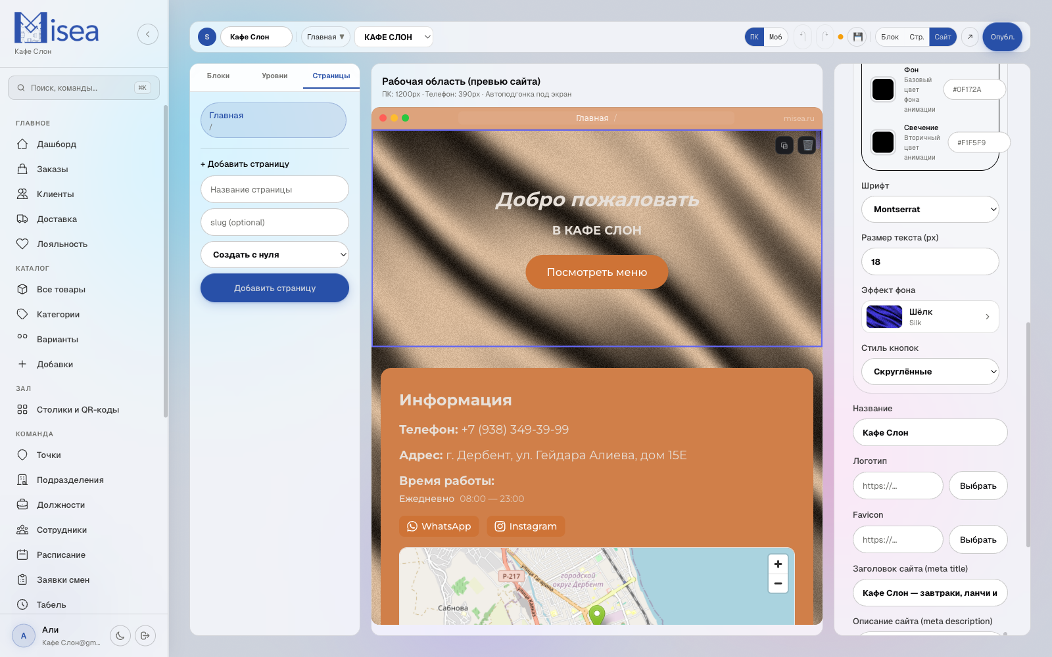
Task: Click the Название страницы input field
Action: pyautogui.click(x=274, y=190)
